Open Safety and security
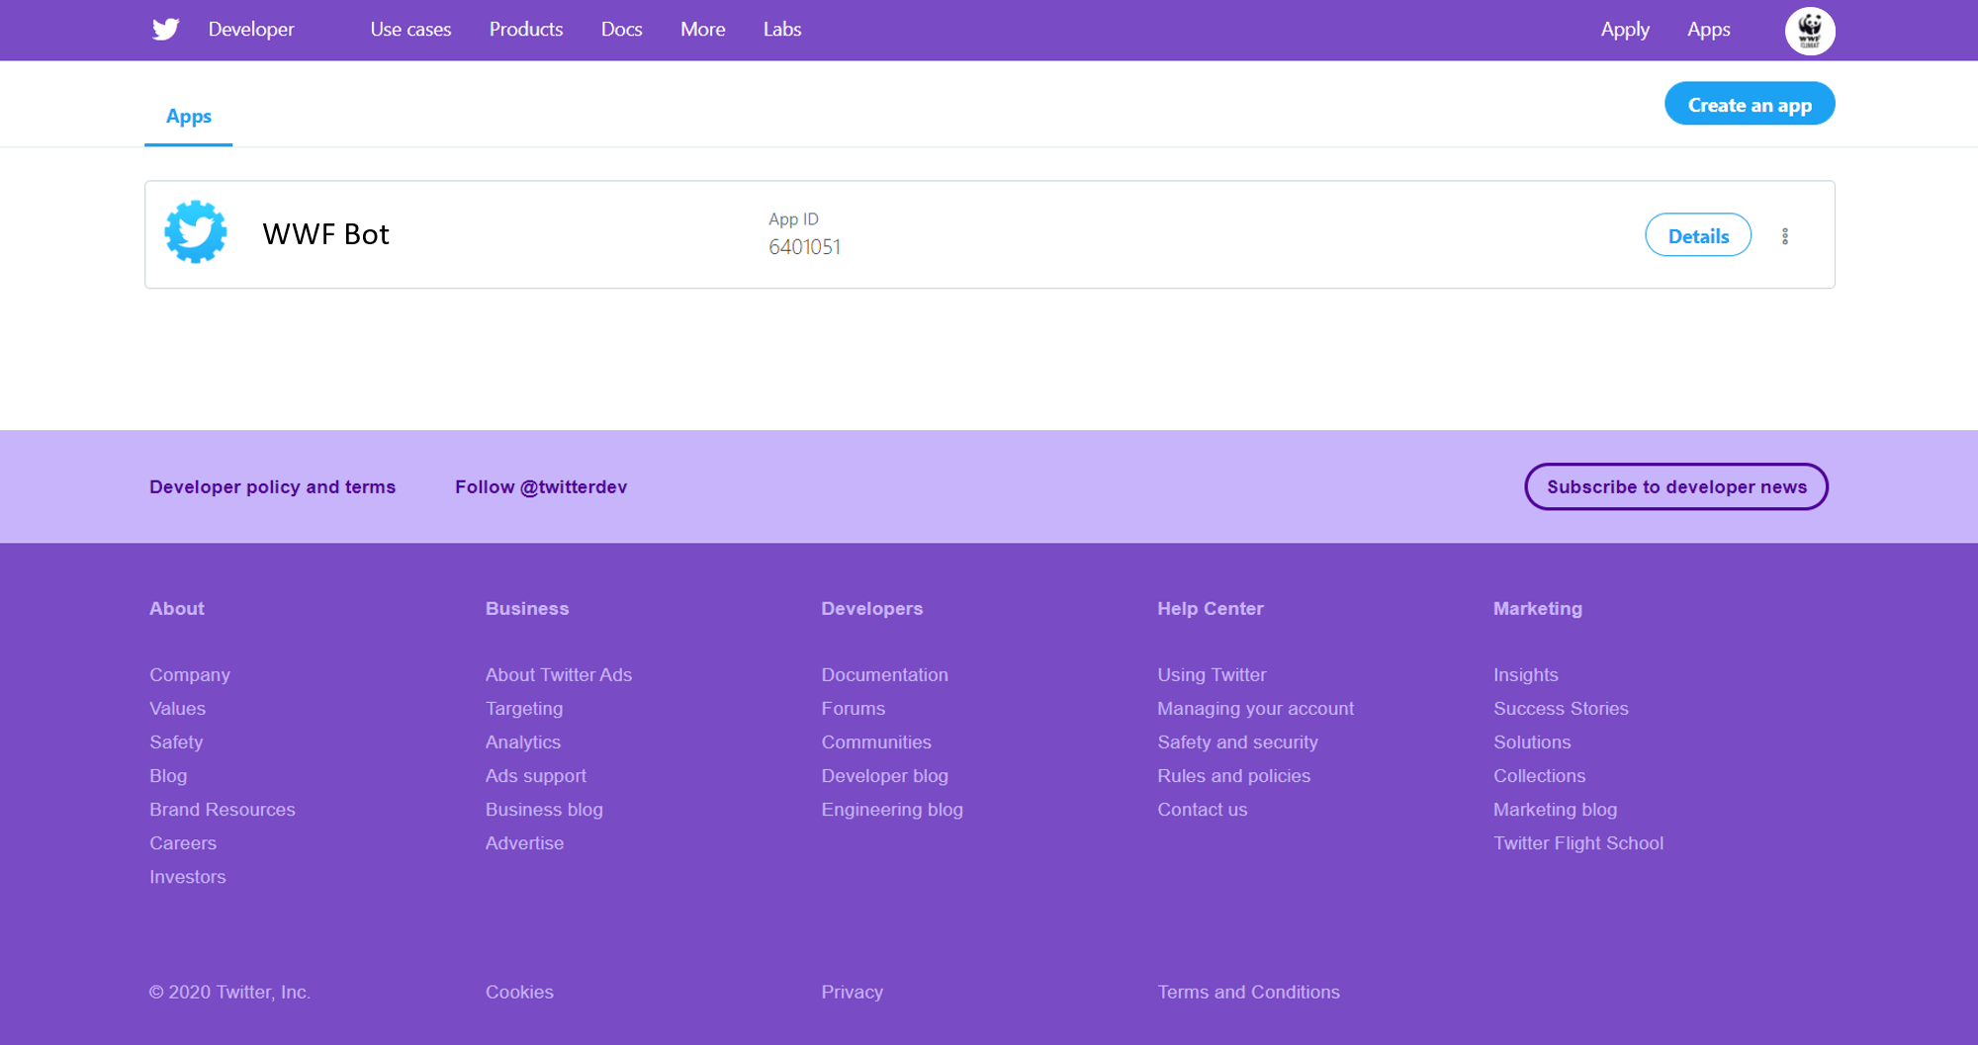 pyautogui.click(x=1237, y=742)
